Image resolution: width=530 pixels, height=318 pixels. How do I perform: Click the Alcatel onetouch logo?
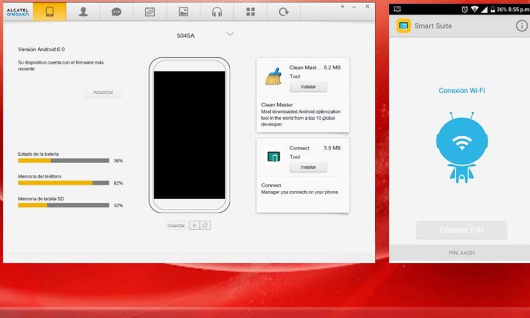(18, 12)
